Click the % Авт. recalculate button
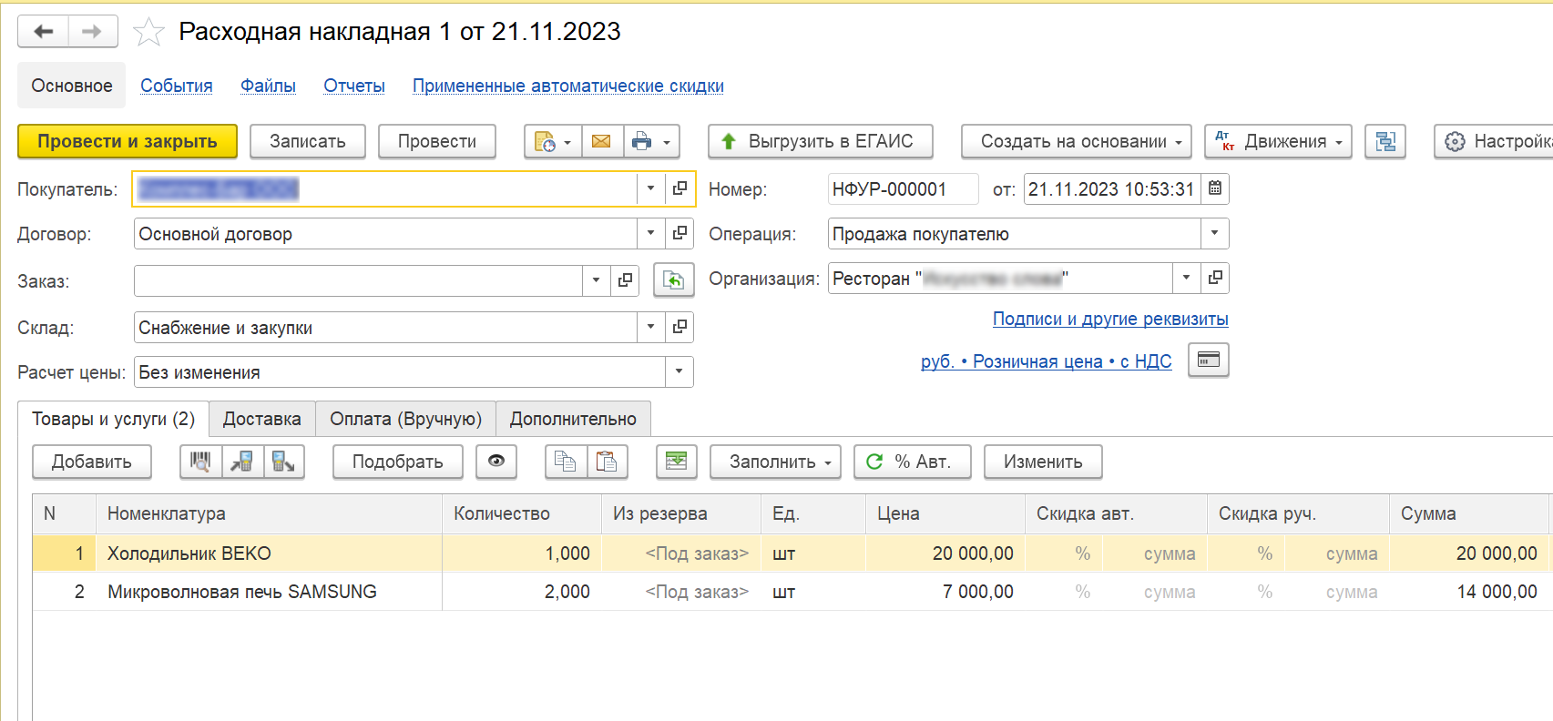 913,462
